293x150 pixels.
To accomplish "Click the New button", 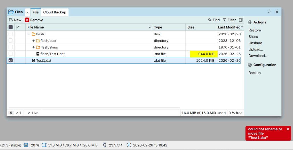I will (15, 20).
